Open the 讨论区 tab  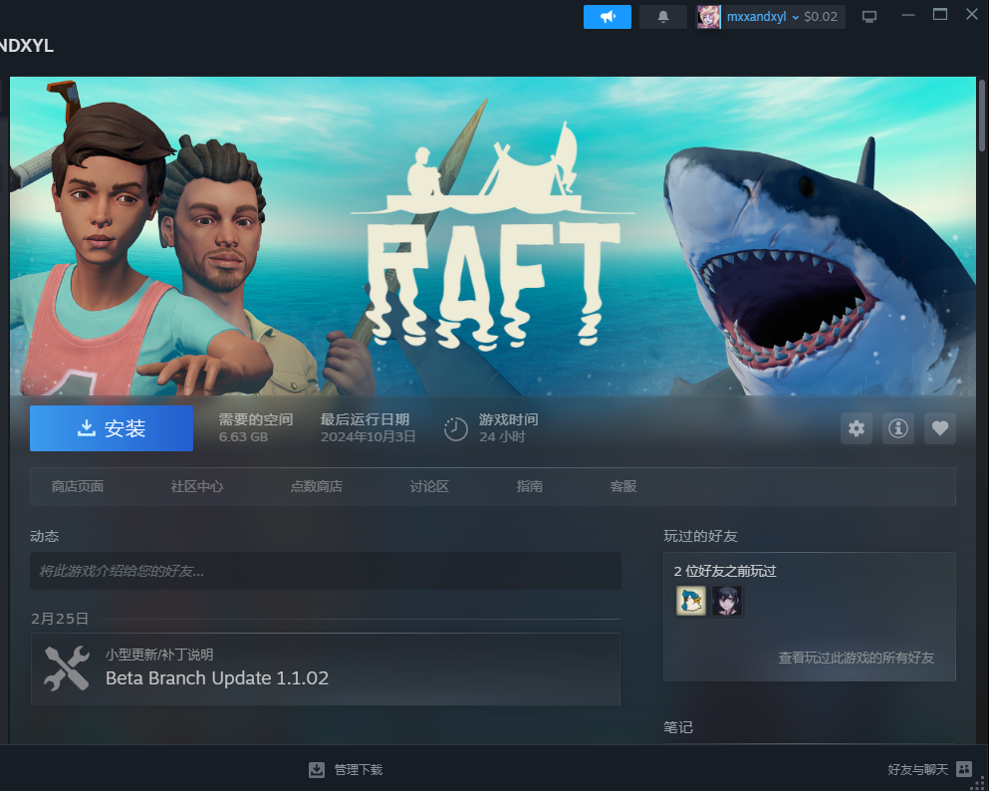pyautogui.click(x=429, y=486)
